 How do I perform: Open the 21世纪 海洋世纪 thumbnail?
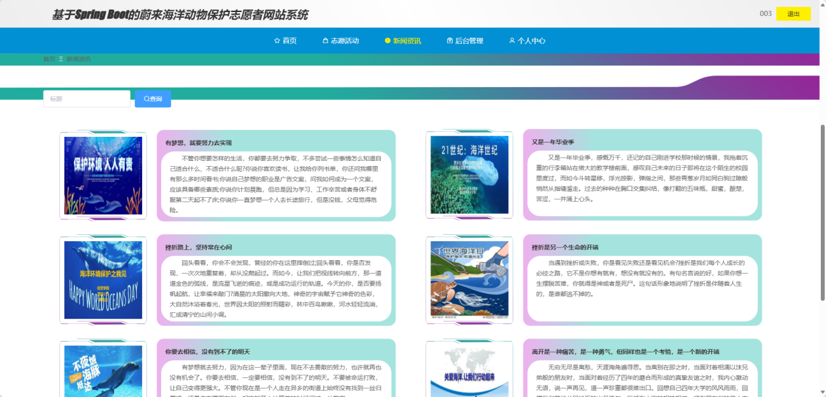tap(469, 176)
